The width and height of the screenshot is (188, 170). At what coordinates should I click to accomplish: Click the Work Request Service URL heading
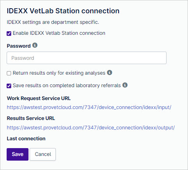pos(39,98)
